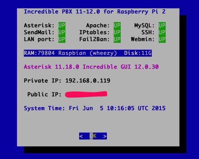Viewport: 199px width, 159px height.
Task: Click the SendMail UP status indicator
Action: coord(62,32)
